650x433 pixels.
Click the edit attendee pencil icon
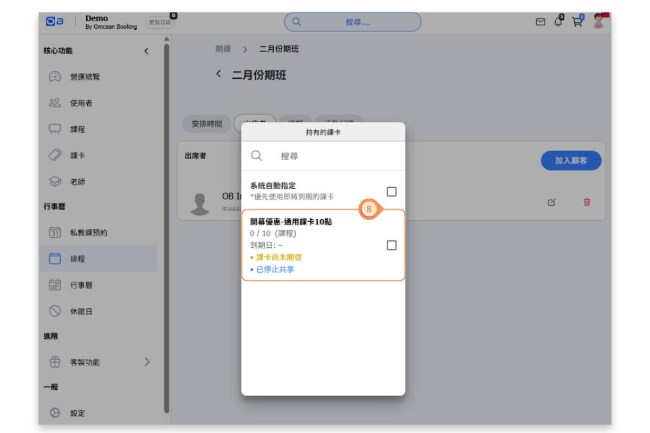pyautogui.click(x=551, y=202)
